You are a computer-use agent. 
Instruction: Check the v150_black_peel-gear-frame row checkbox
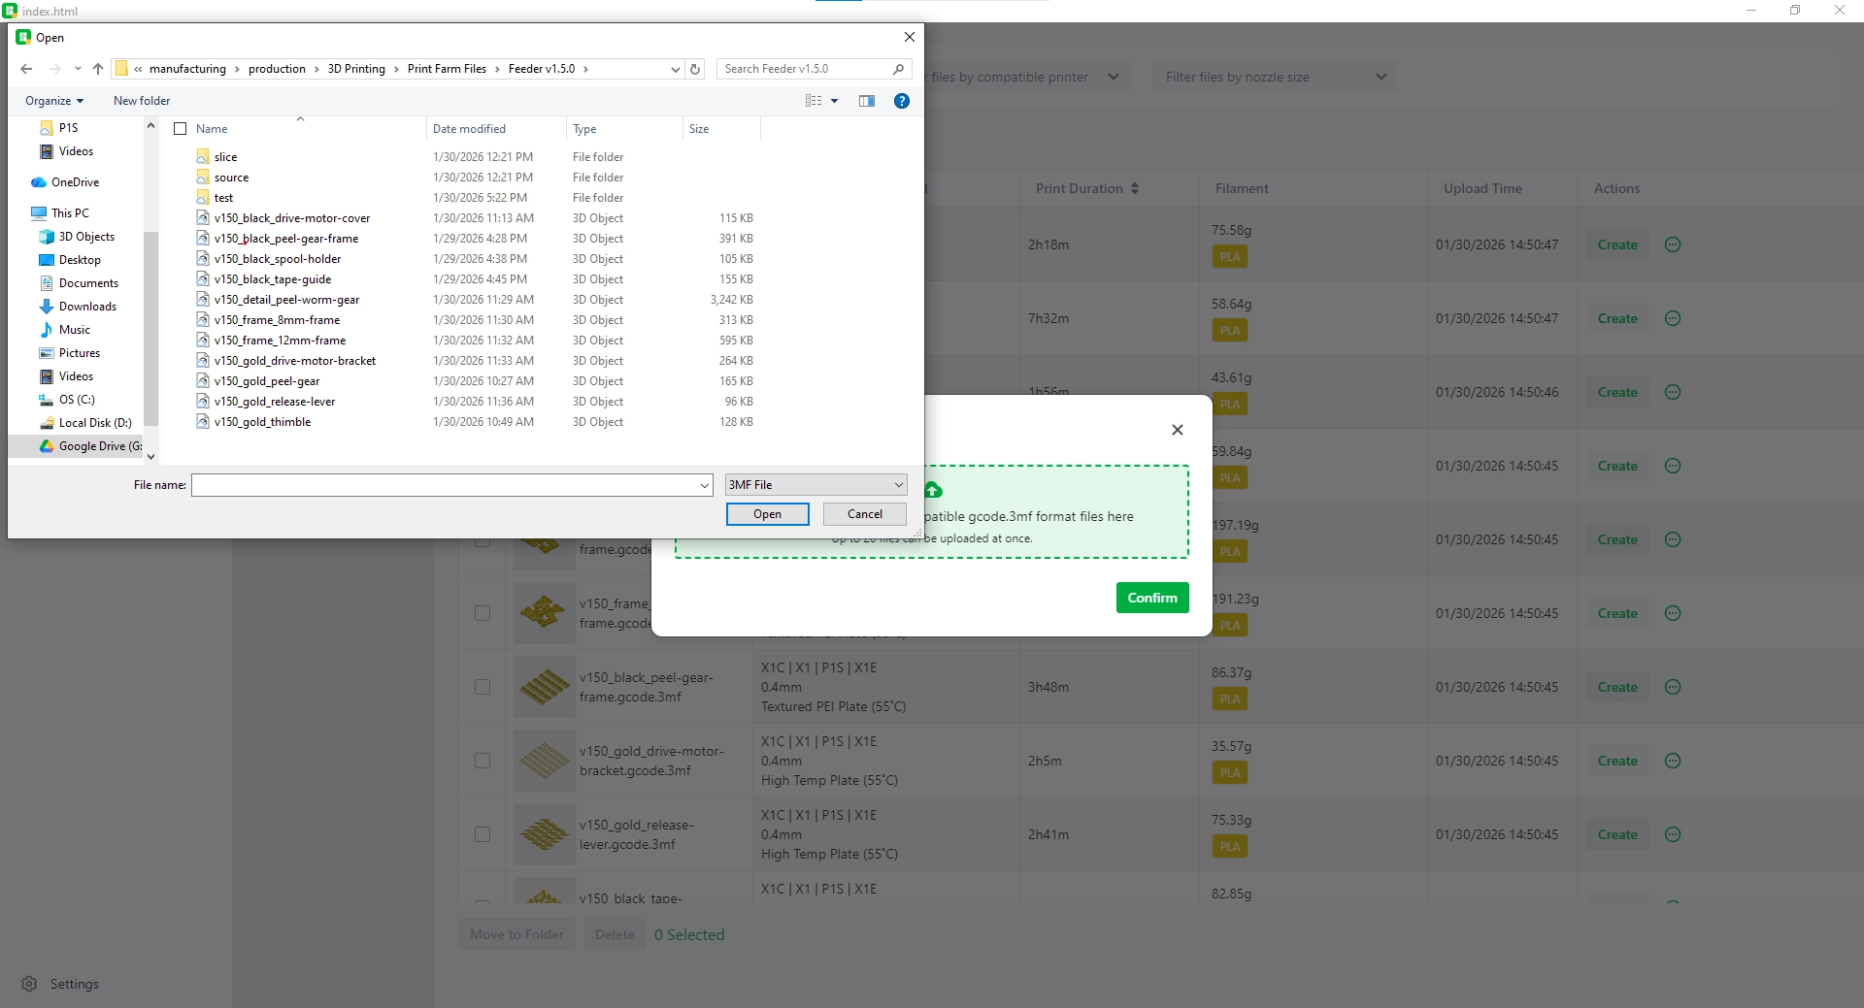tap(483, 687)
